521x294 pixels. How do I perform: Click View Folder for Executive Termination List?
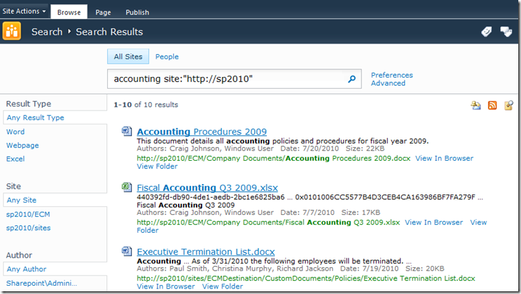tap(223, 286)
